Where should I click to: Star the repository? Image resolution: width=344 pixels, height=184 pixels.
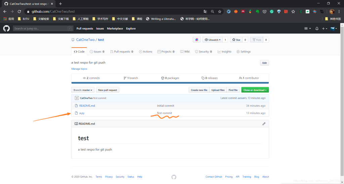[236, 40]
